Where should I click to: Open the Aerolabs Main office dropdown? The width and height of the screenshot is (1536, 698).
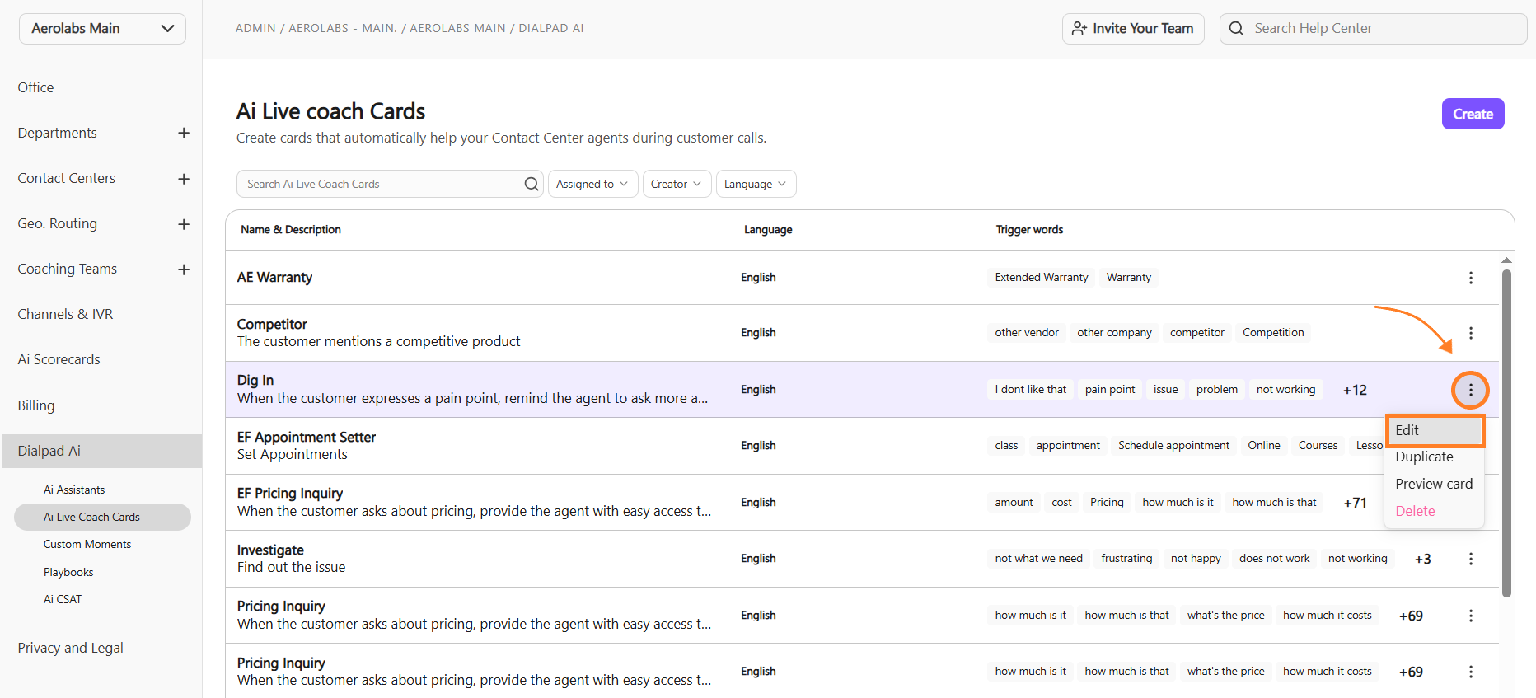[x=102, y=28]
